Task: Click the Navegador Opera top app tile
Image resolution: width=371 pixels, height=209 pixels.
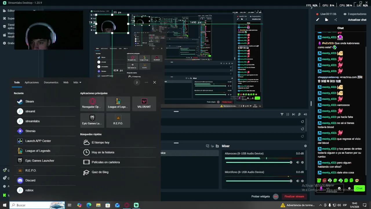Action: (92, 104)
